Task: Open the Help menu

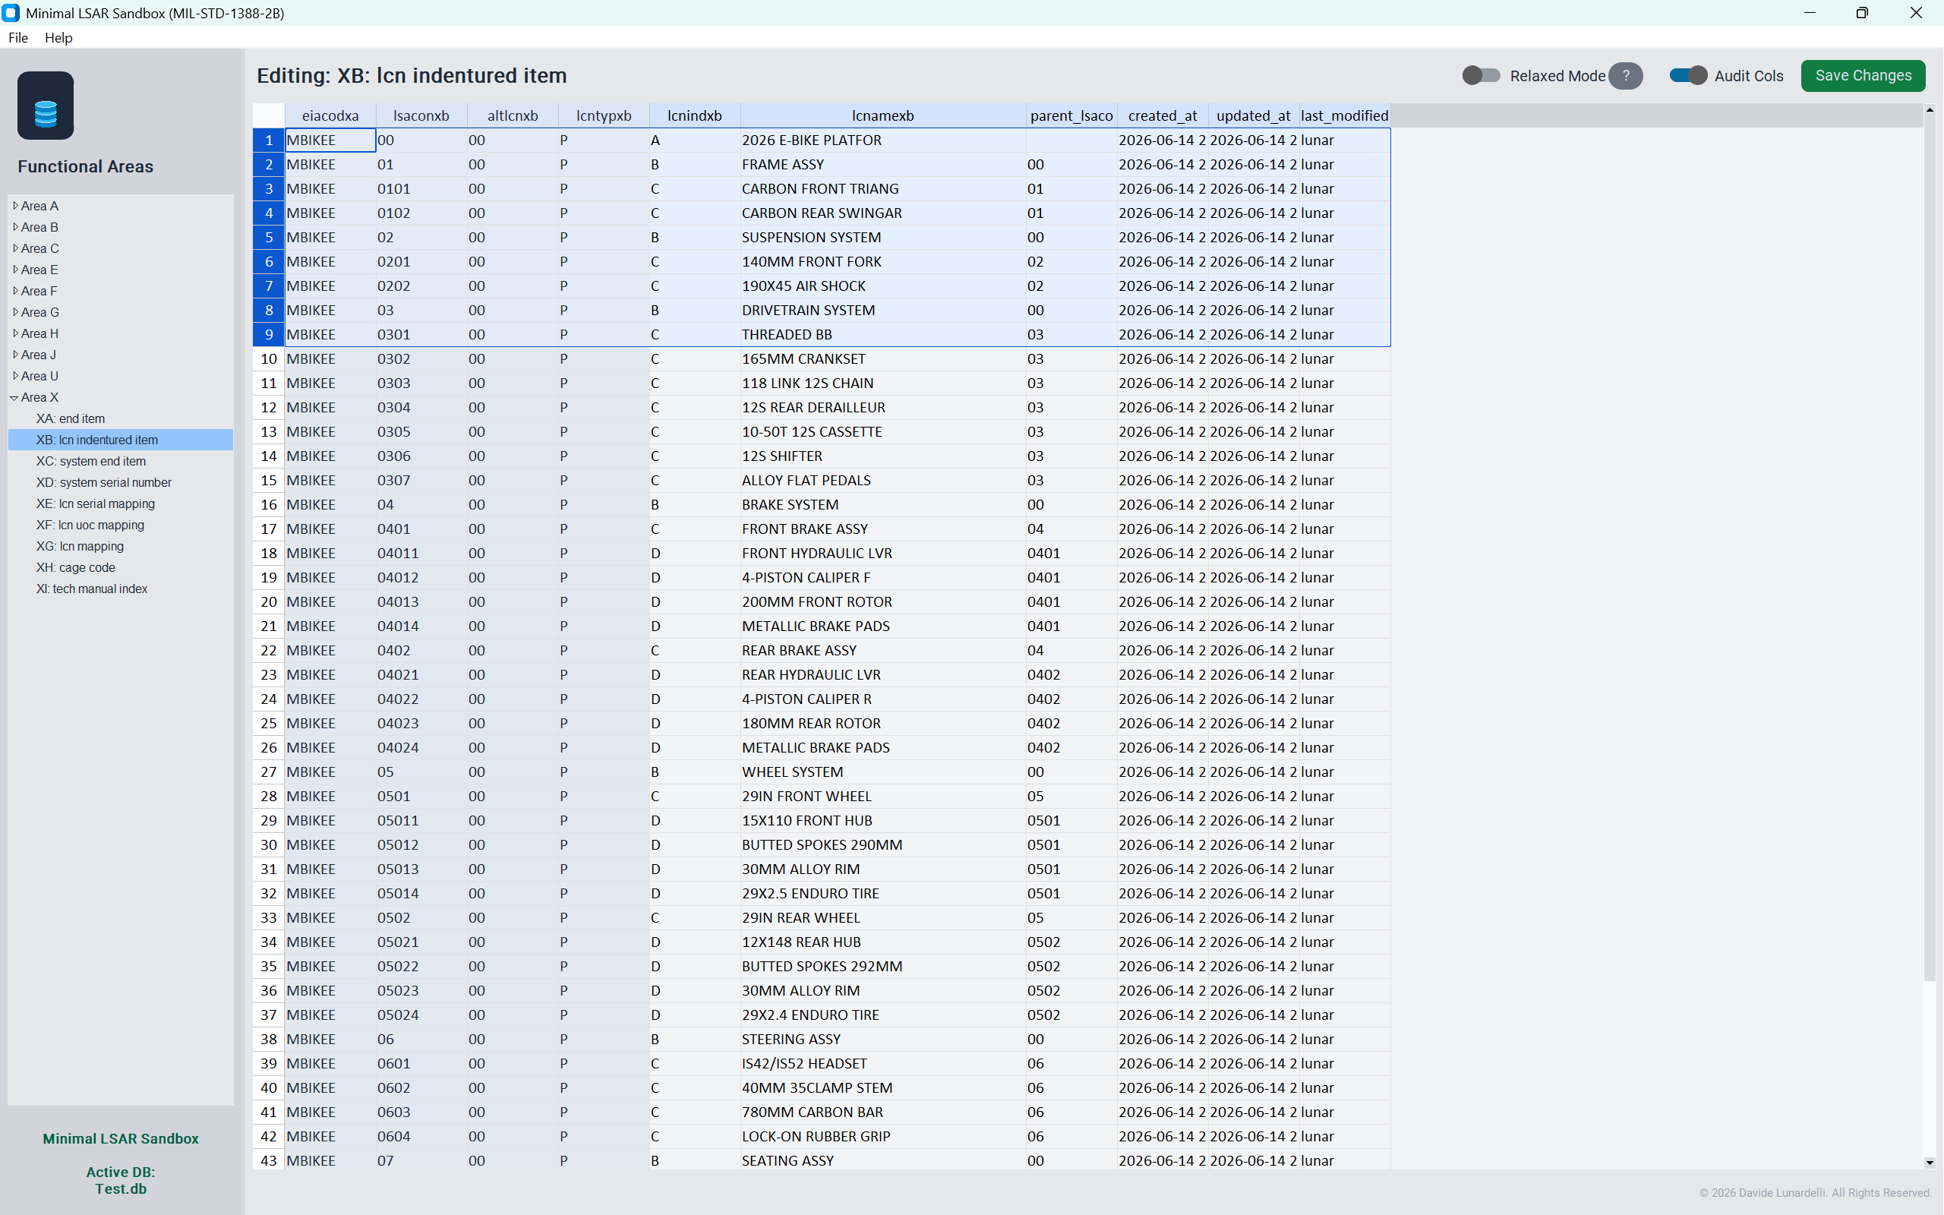Action: 58,37
